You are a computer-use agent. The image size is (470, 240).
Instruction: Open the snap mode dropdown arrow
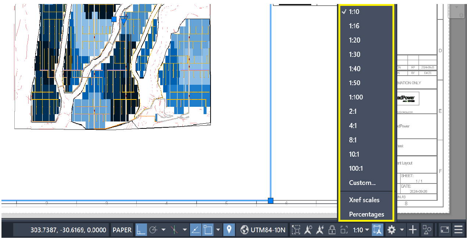pyautogui.click(x=218, y=230)
